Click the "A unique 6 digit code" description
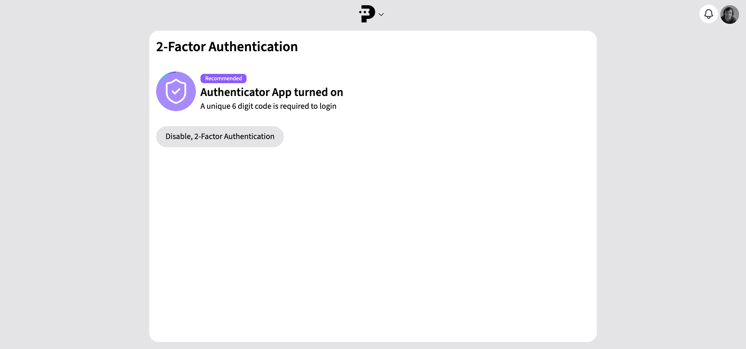 click(x=268, y=106)
